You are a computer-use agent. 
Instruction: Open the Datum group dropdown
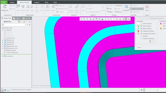pyautogui.click(x=93, y=15)
